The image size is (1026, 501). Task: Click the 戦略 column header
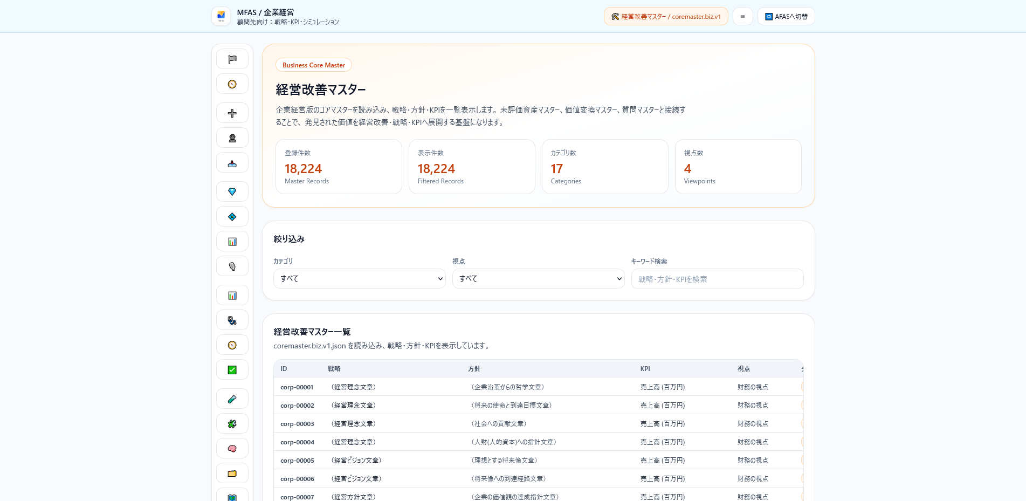(334, 369)
